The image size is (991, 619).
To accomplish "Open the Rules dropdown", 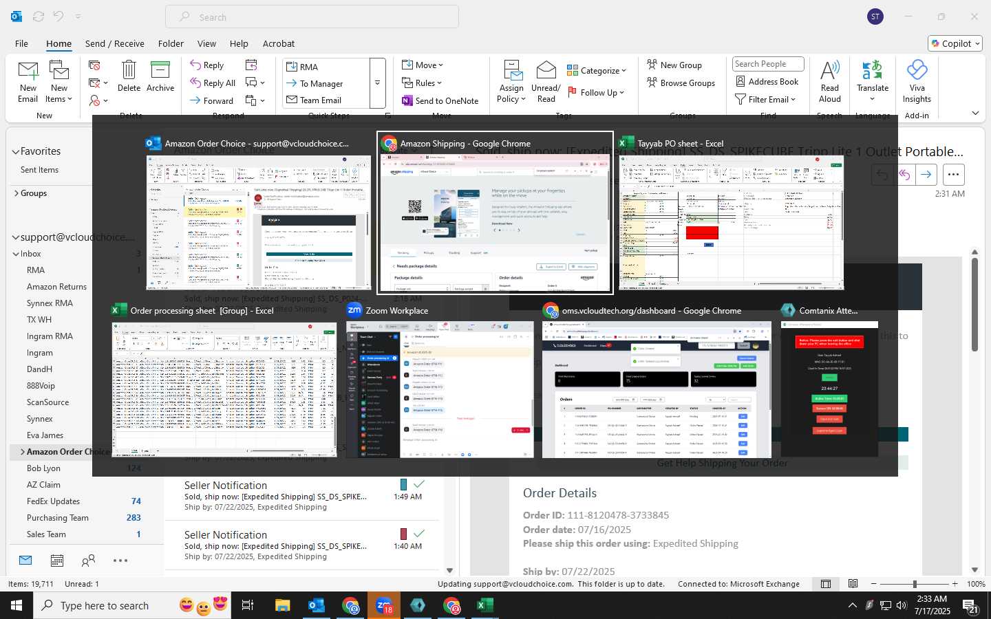I will pyautogui.click(x=422, y=83).
